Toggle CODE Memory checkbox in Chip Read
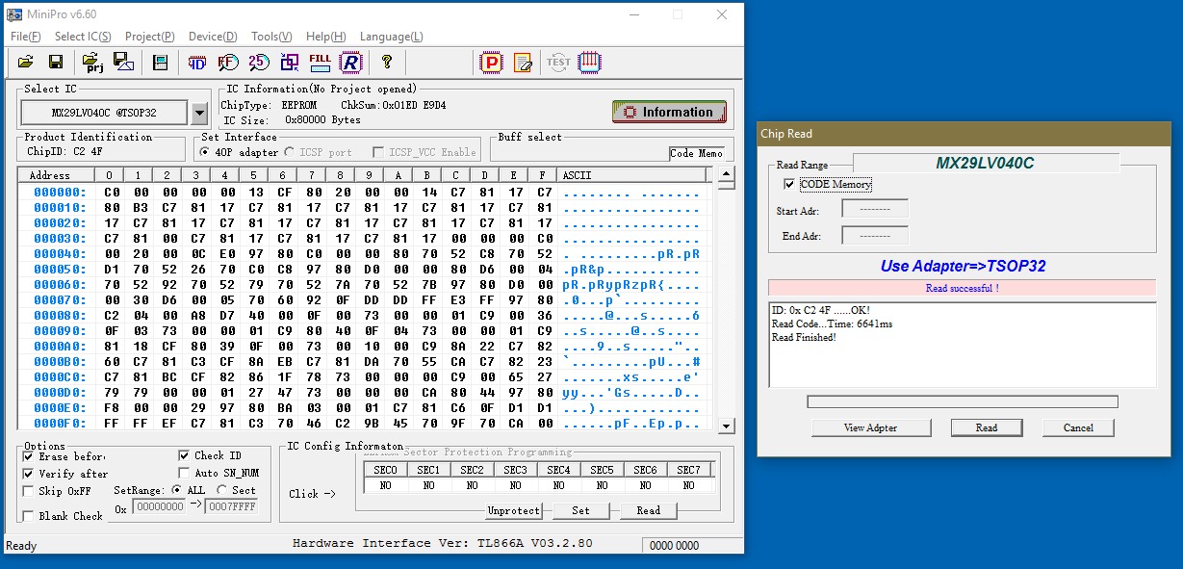The height and width of the screenshot is (569, 1183). click(790, 184)
